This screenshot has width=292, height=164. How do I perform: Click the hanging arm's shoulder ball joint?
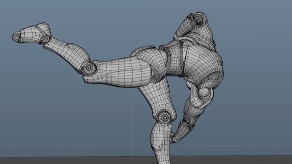[x=204, y=93]
